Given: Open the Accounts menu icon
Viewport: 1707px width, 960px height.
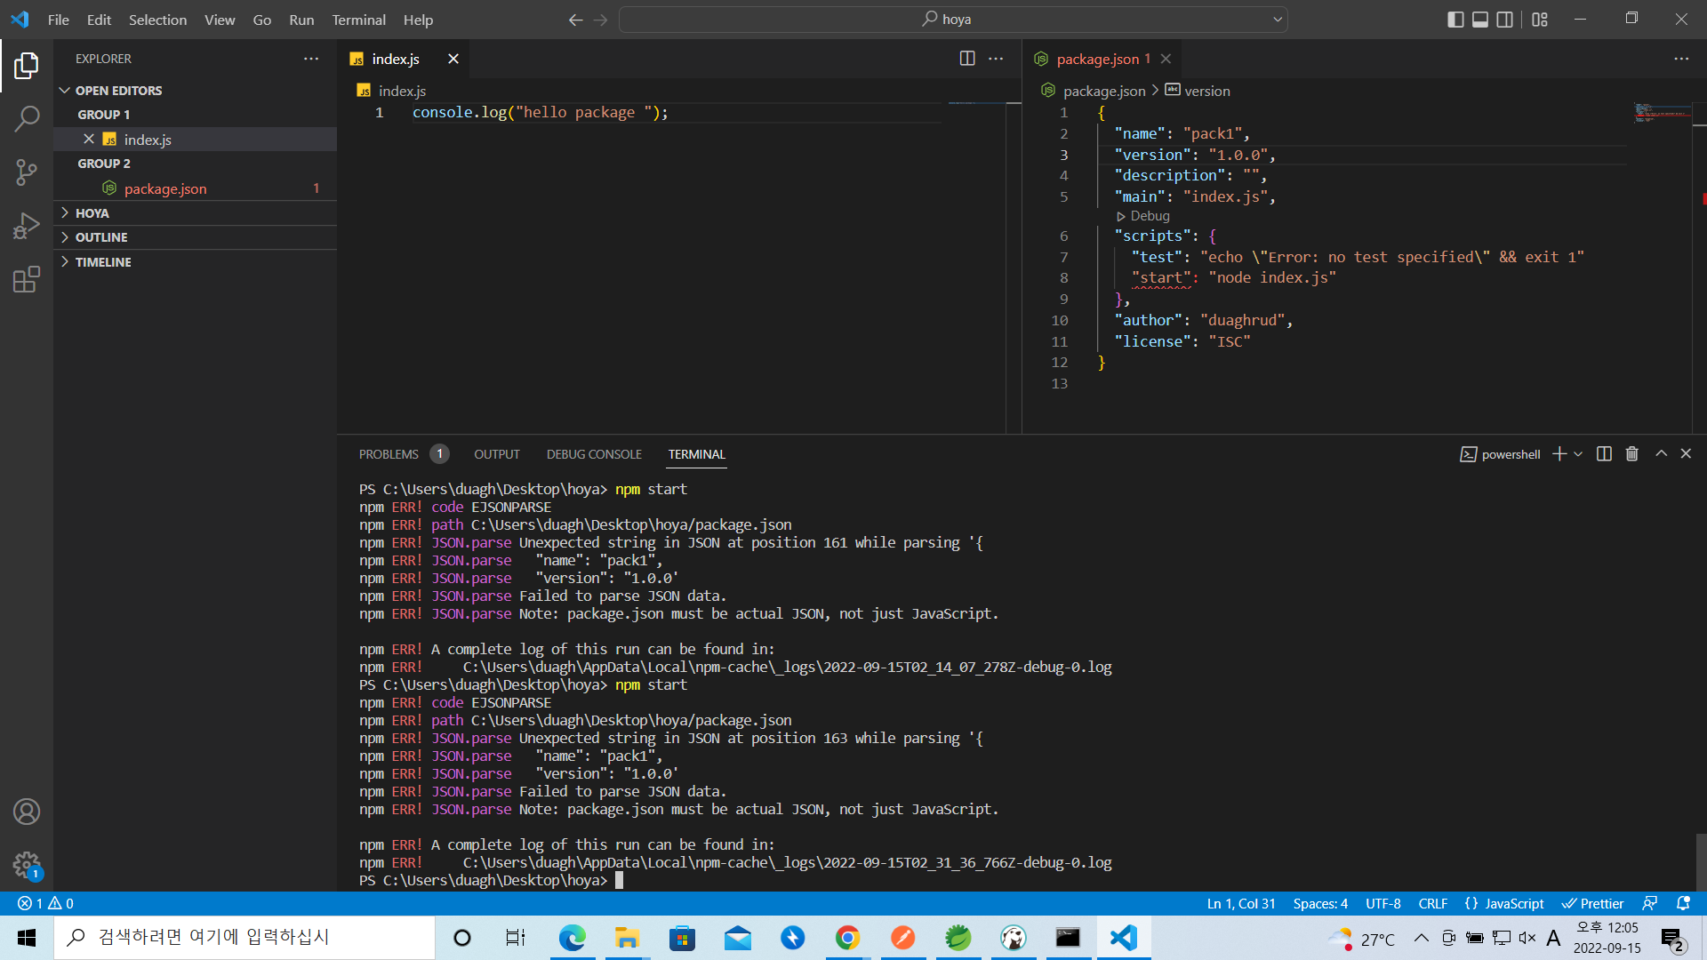Looking at the screenshot, I should [x=27, y=812].
